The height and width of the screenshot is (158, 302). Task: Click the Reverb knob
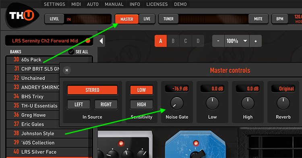point(283,103)
